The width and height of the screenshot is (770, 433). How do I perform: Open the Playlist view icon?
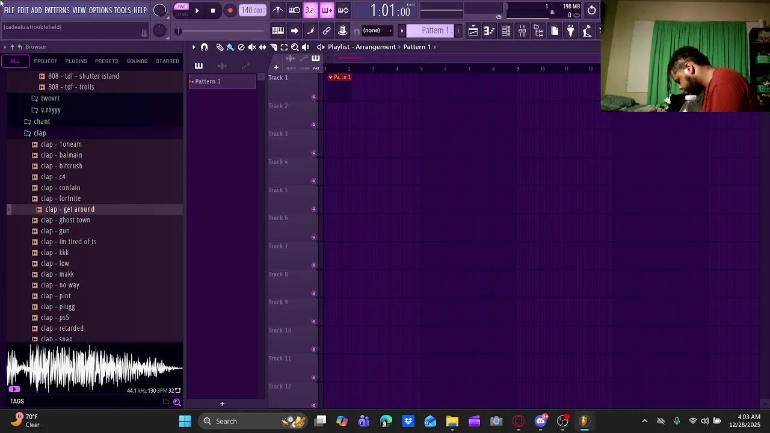point(473,31)
